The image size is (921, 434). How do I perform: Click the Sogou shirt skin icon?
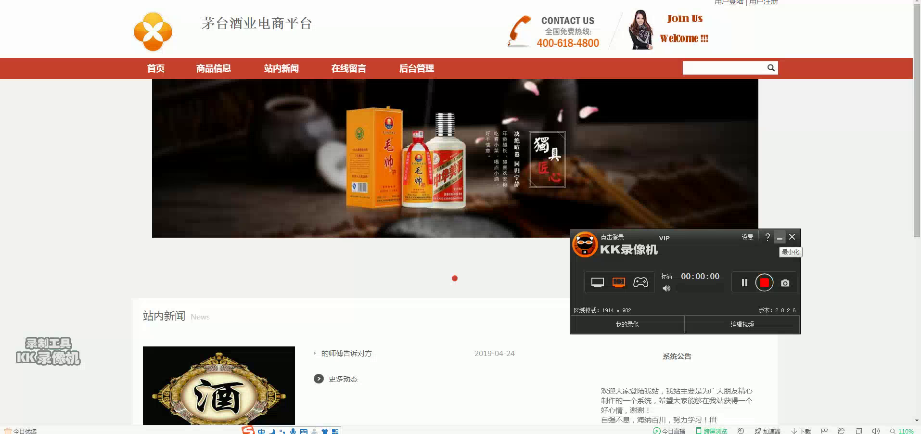325,431
